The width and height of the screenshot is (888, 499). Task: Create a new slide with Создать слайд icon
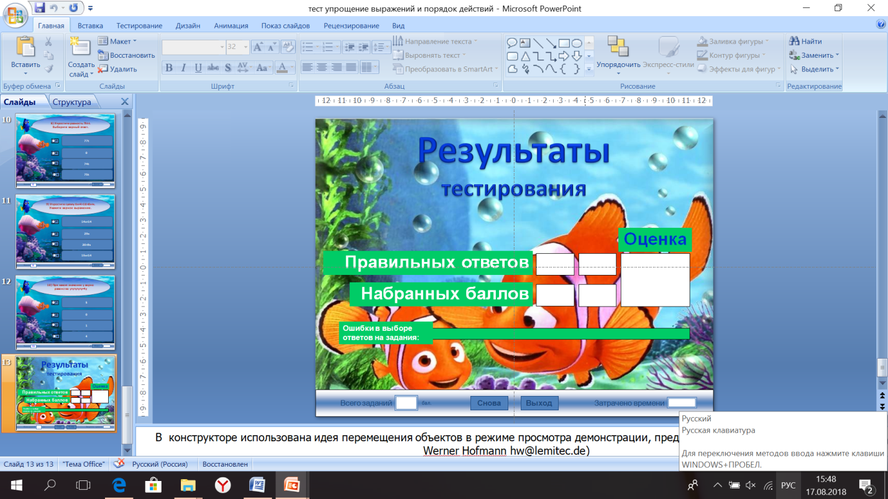[81, 48]
